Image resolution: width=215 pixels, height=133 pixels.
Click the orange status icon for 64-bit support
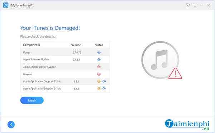pyautogui.click(x=99, y=88)
